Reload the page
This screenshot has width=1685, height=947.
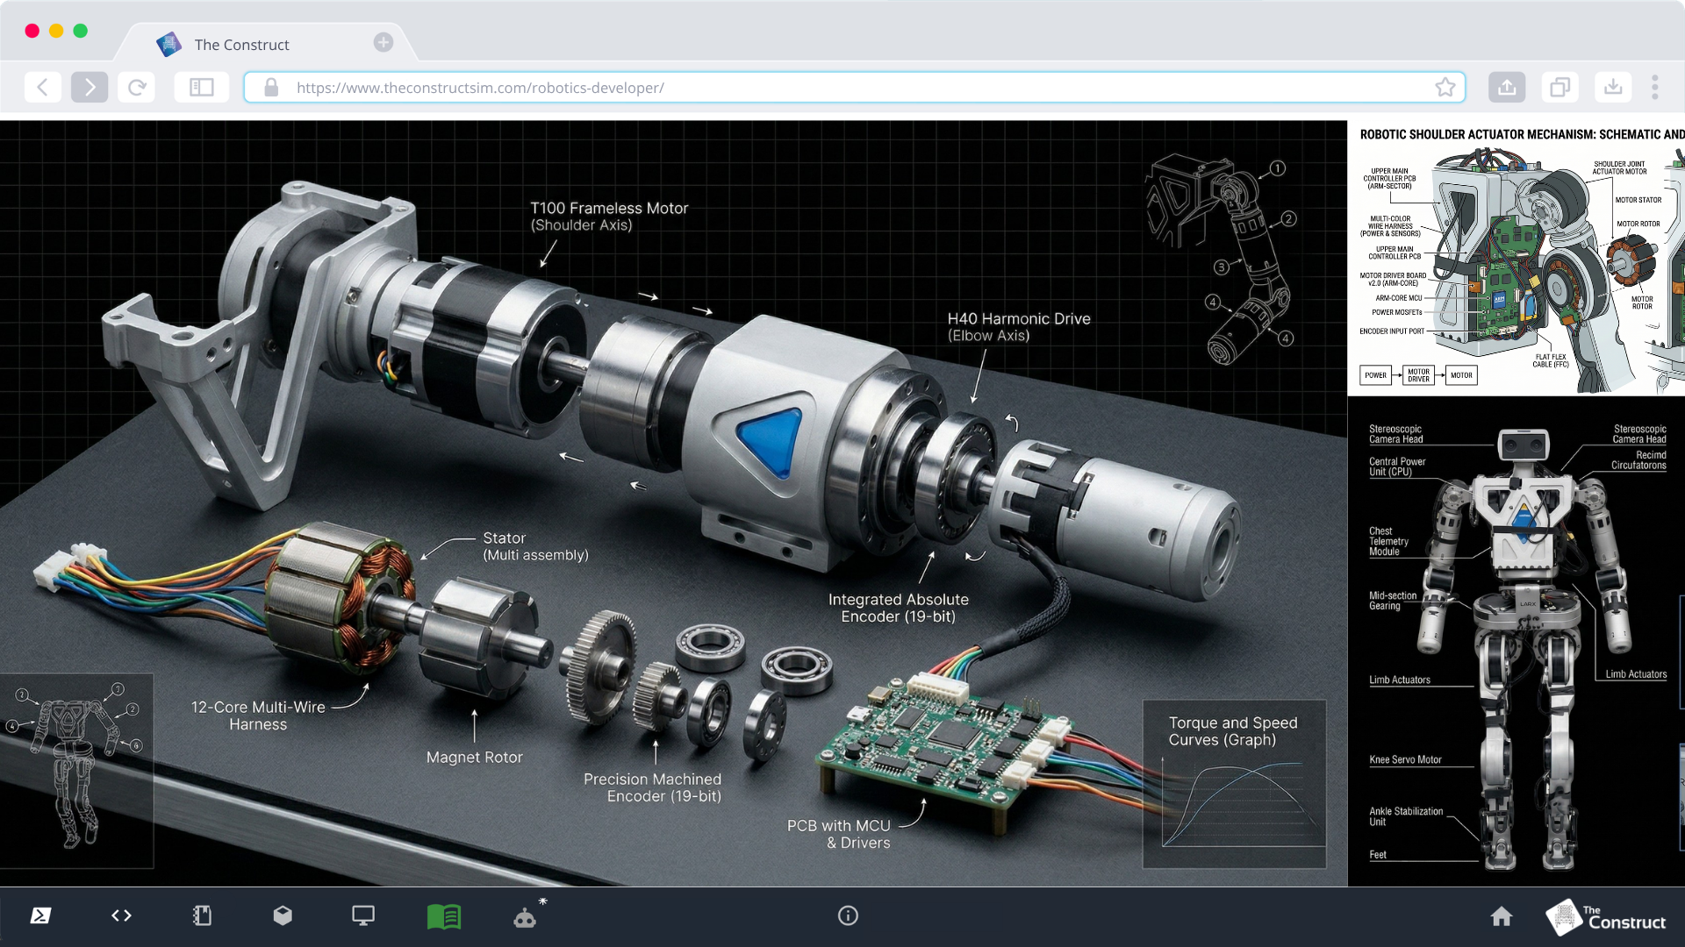(137, 87)
